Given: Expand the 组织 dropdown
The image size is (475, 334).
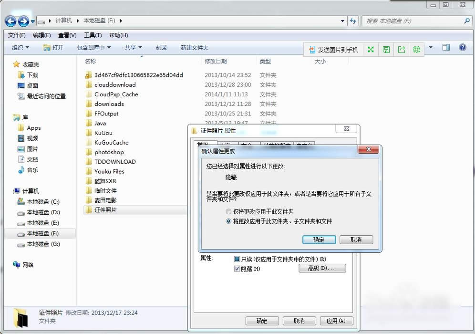Looking at the screenshot, I should pos(21,48).
